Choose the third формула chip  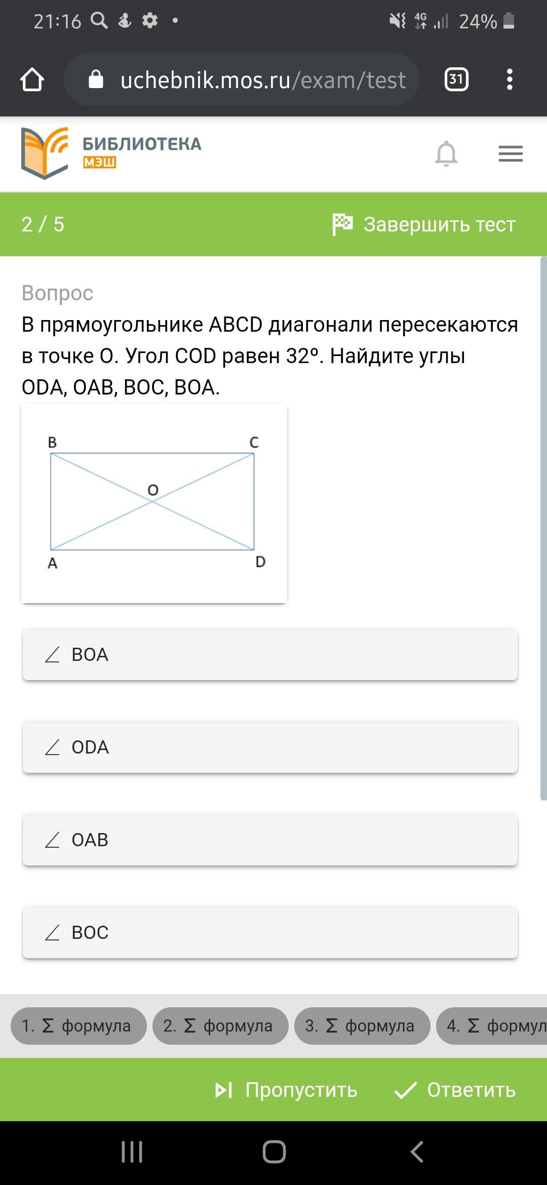click(x=362, y=1026)
